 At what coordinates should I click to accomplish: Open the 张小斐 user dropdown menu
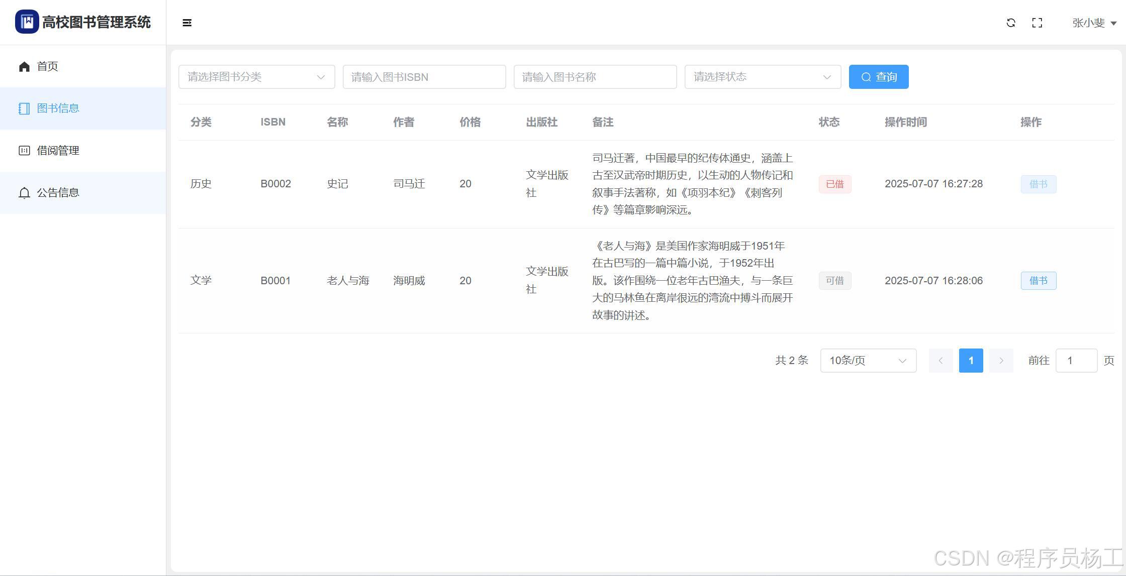pyautogui.click(x=1094, y=23)
